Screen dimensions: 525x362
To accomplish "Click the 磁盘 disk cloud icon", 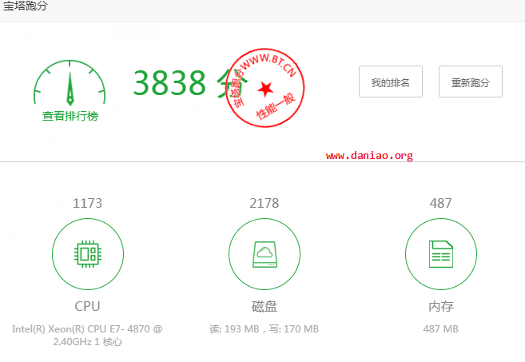I will click(x=264, y=254).
